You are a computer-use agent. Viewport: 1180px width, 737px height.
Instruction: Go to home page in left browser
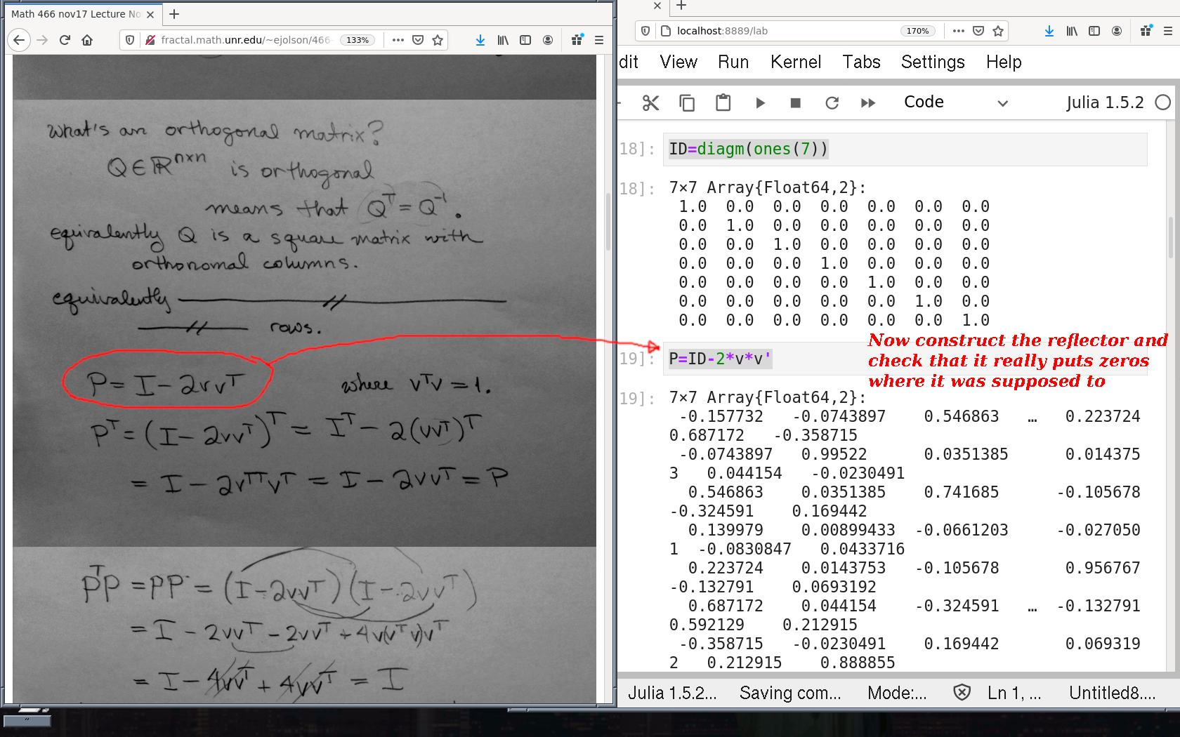(x=87, y=40)
